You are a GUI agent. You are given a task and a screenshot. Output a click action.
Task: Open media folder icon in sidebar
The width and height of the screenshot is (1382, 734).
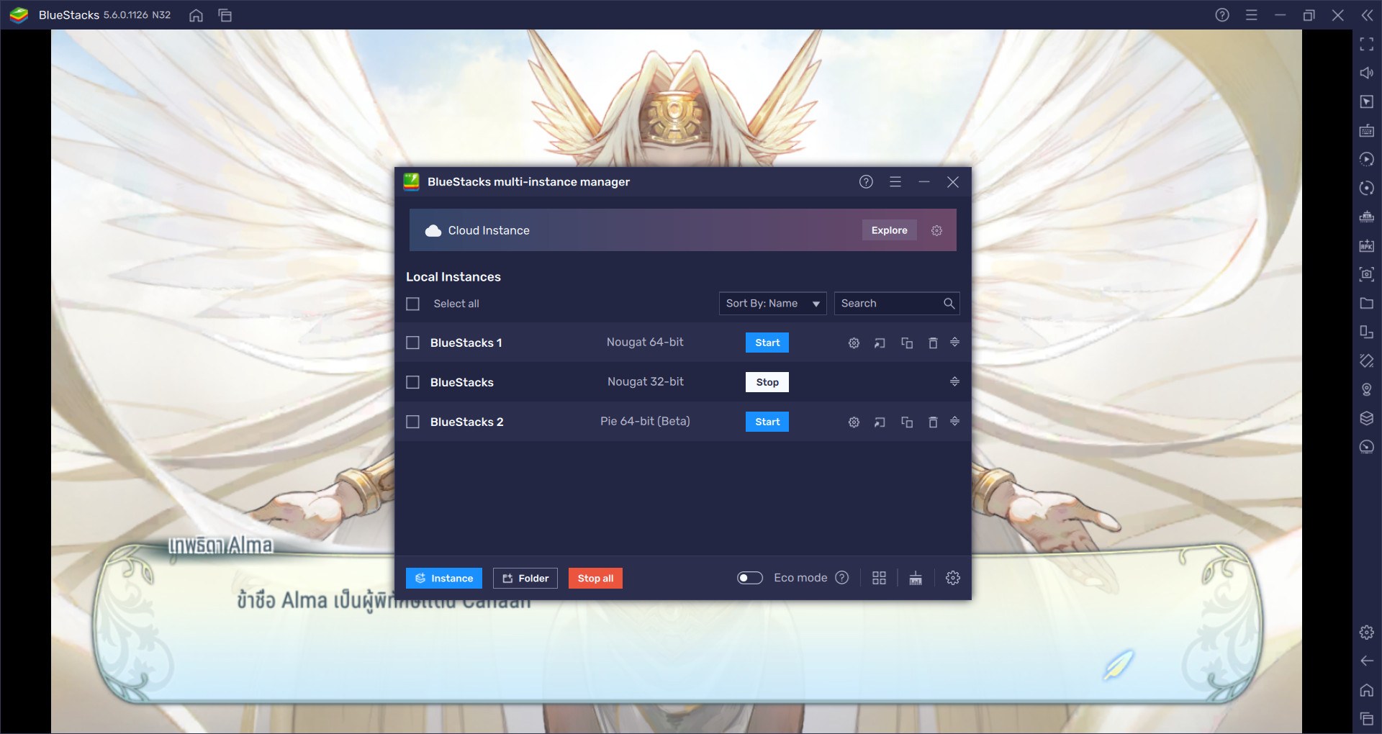(1367, 304)
